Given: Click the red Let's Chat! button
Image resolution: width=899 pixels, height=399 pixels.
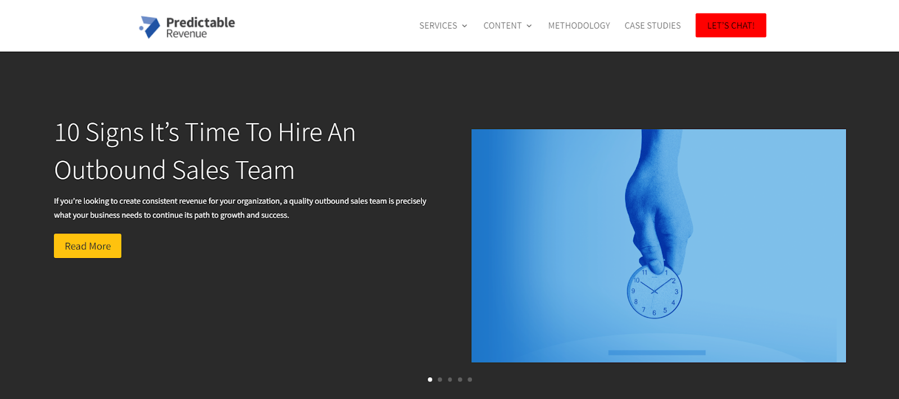Looking at the screenshot, I should [730, 25].
